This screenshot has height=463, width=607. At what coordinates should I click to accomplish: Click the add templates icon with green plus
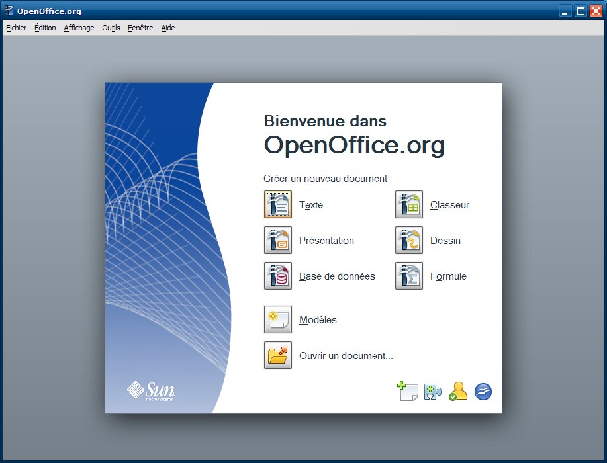coord(407,392)
